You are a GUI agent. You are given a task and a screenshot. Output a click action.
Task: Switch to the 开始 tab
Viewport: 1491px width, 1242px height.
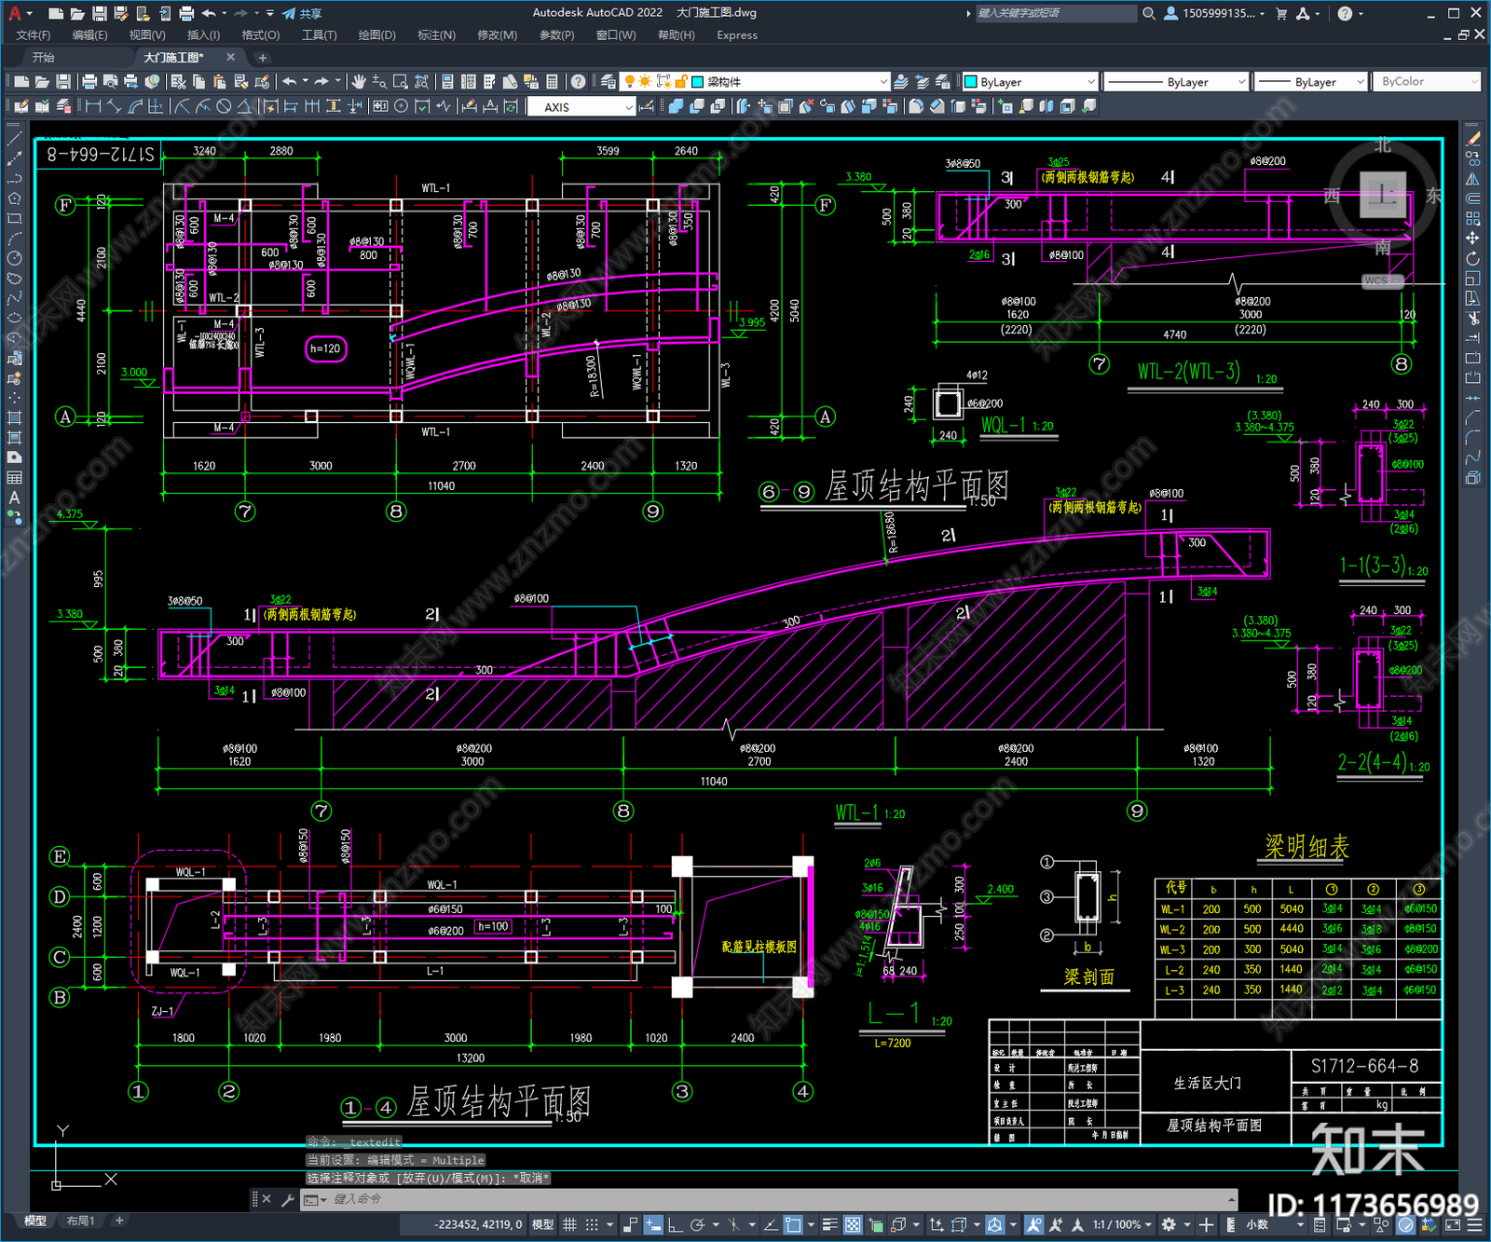pyautogui.click(x=44, y=58)
